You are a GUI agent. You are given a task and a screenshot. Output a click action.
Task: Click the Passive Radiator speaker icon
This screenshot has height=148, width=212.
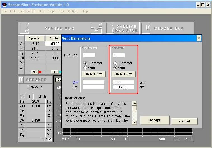pos(111,28)
